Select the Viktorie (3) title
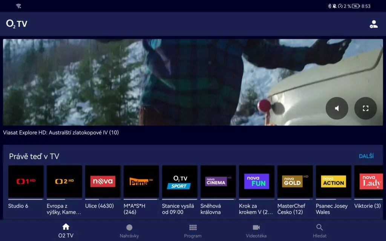386x241 pixels. 368,206
